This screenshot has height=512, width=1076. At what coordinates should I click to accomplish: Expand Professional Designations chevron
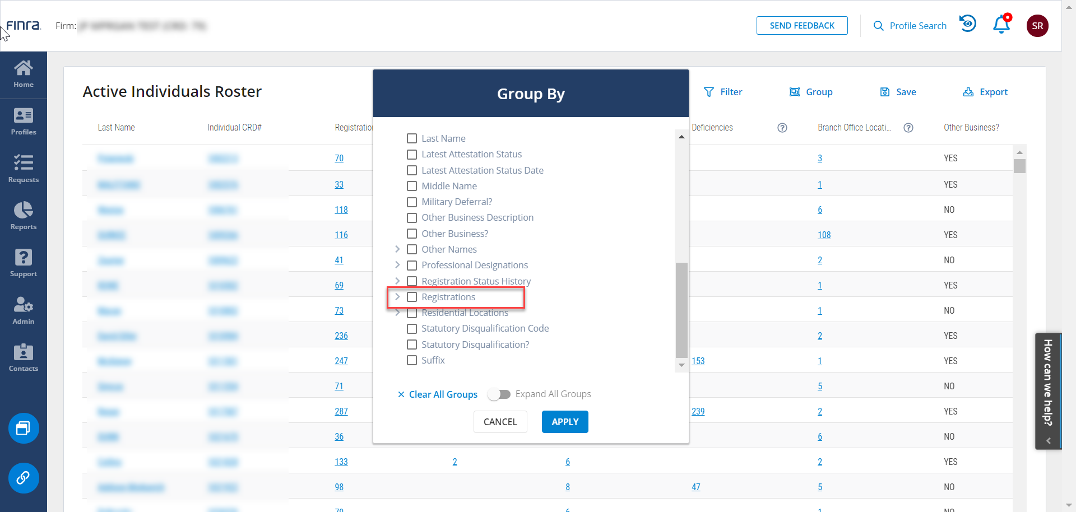point(397,265)
